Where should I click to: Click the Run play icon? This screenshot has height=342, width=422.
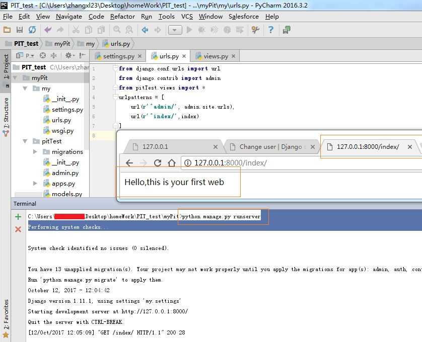(x=189, y=30)
